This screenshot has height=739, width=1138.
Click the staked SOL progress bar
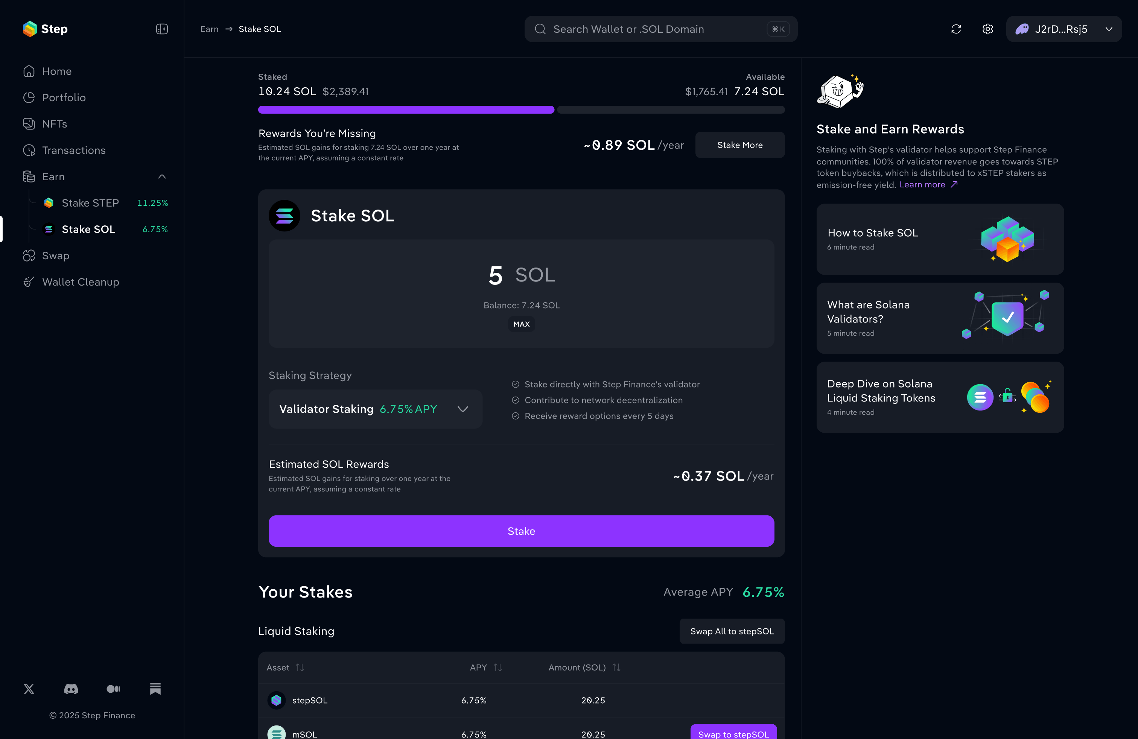tap(406, 110)
